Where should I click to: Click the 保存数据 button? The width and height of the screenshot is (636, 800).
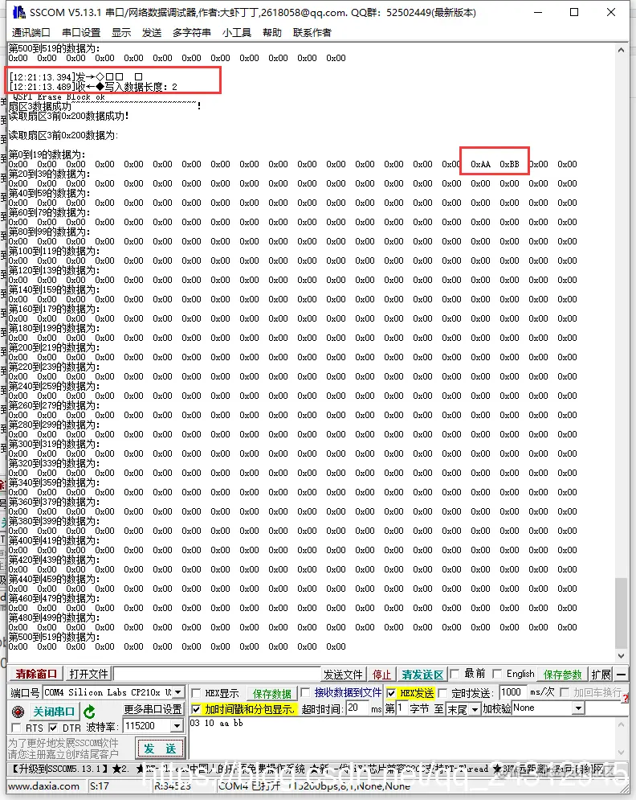click(271, 693)
